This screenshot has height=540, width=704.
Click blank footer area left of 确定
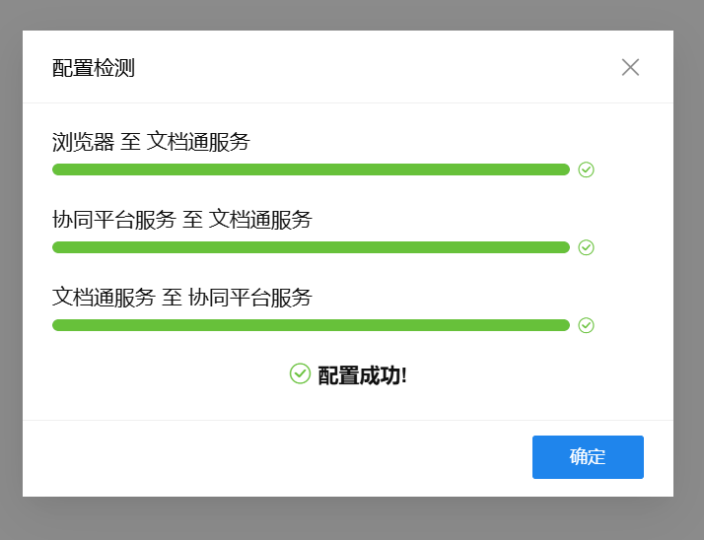pyautogui.click(x=276, y=457)
